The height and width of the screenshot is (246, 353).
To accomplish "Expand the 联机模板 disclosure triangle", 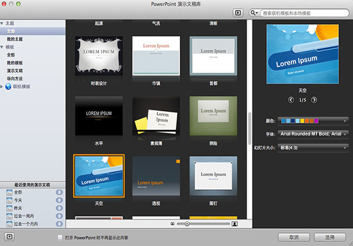I will (x=2, y=87).
